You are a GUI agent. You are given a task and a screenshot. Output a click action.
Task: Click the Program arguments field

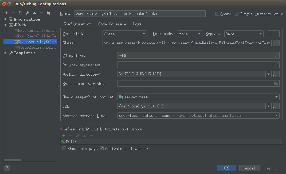coord(198,65)
